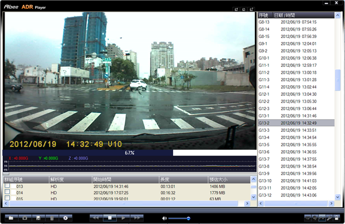Click the rewind playback button
Screen dimensions: 345x224
pos(96,218)
